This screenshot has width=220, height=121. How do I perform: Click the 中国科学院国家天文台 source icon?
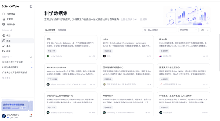(x=161, y=84)
